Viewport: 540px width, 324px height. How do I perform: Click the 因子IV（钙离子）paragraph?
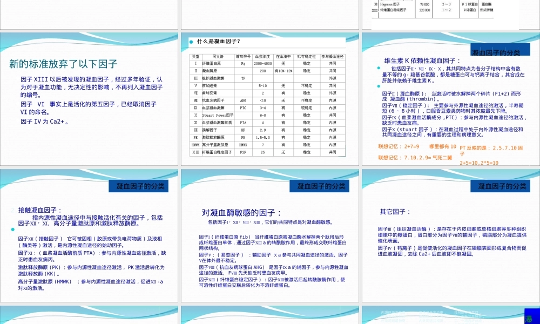(x=452, y=251)
